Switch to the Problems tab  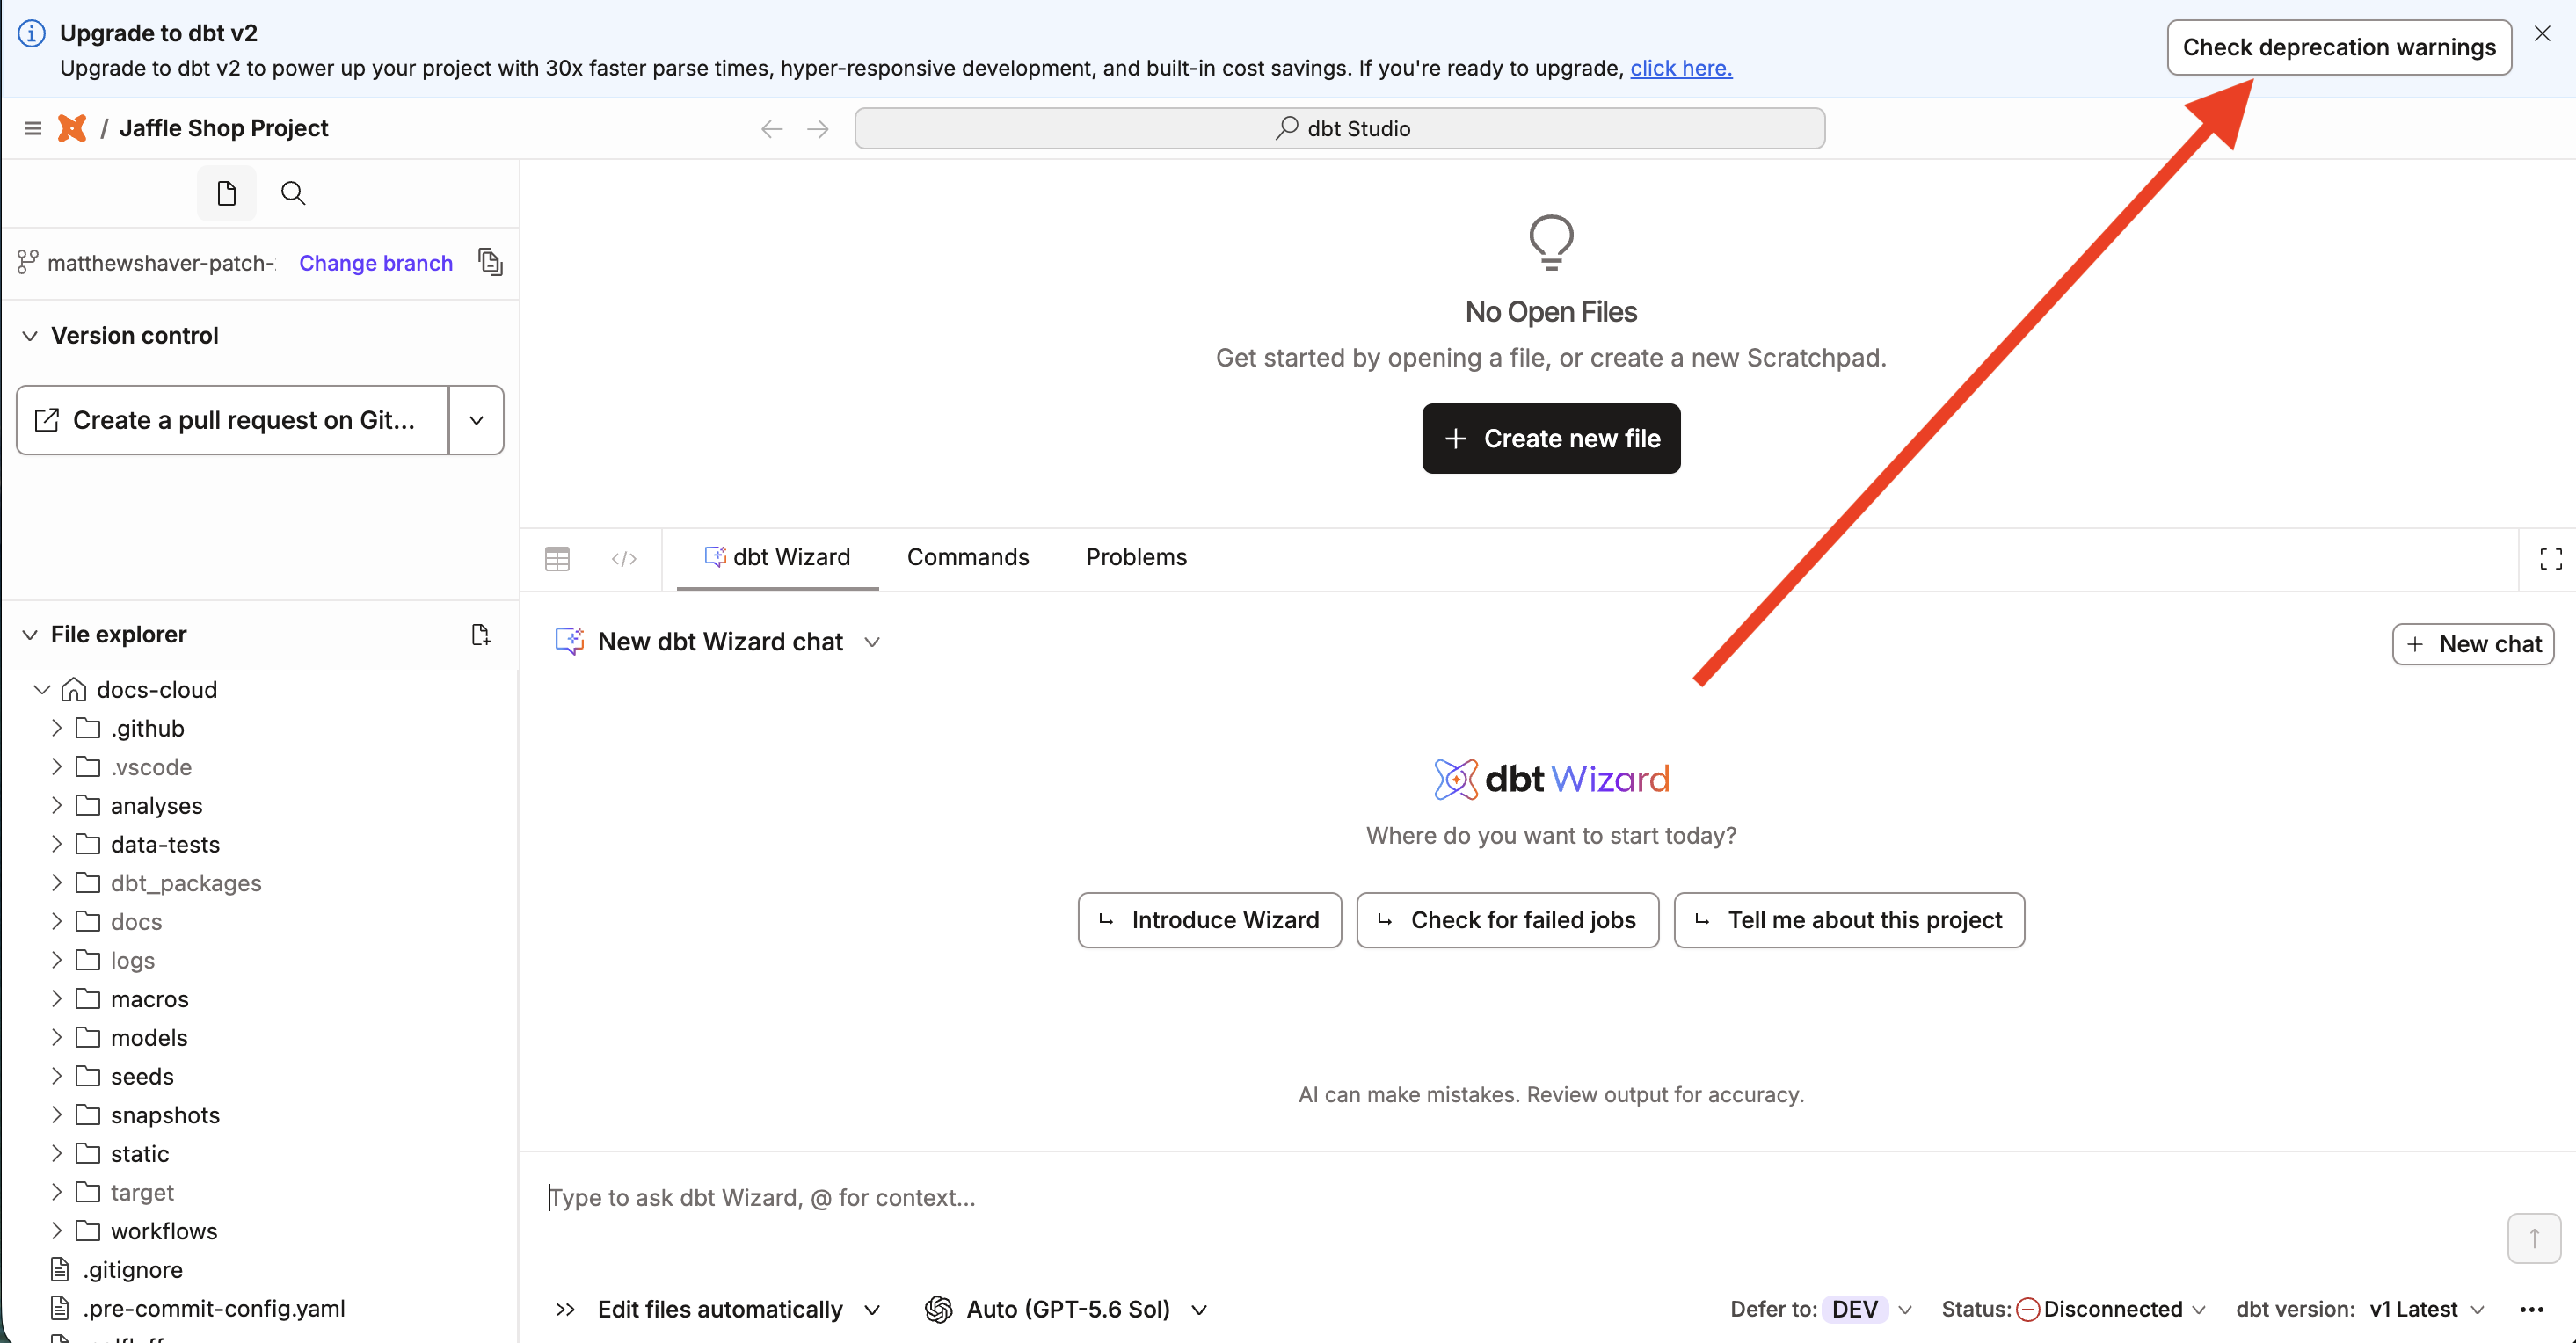point(1136,558)
